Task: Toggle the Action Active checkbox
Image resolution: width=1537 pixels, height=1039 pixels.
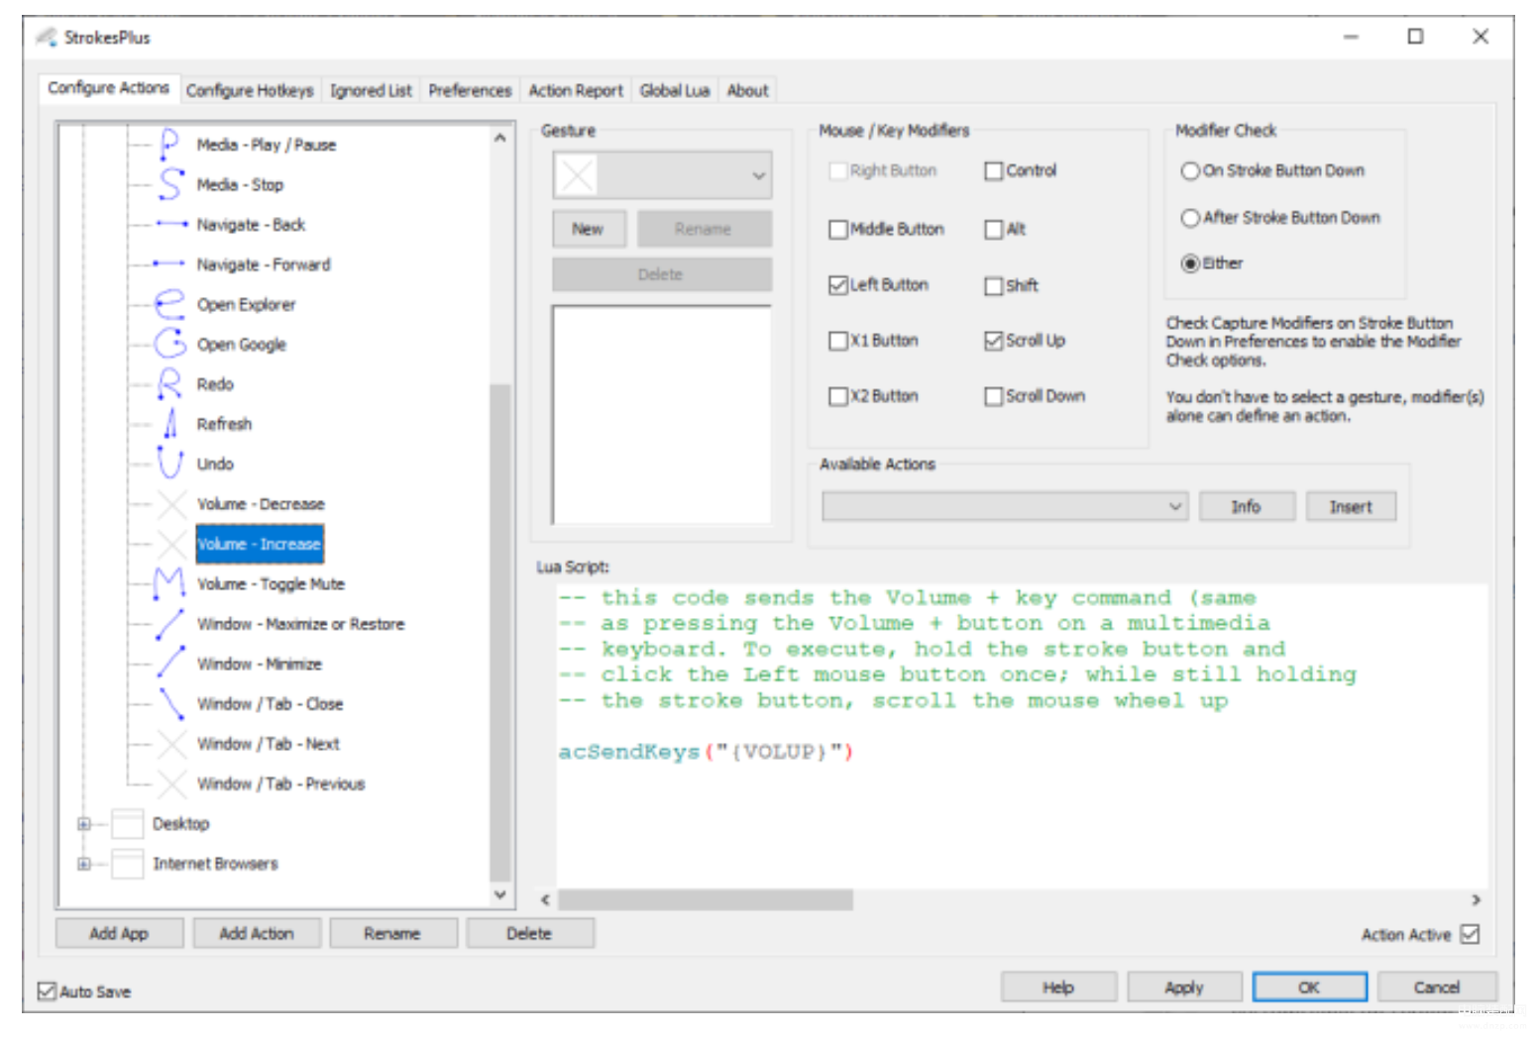Action: [x=1470, y=934]
